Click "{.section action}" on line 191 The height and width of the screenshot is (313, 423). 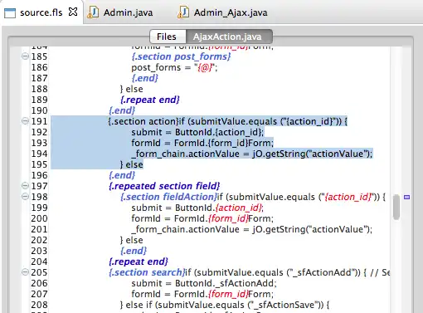(x=143, y=121)
